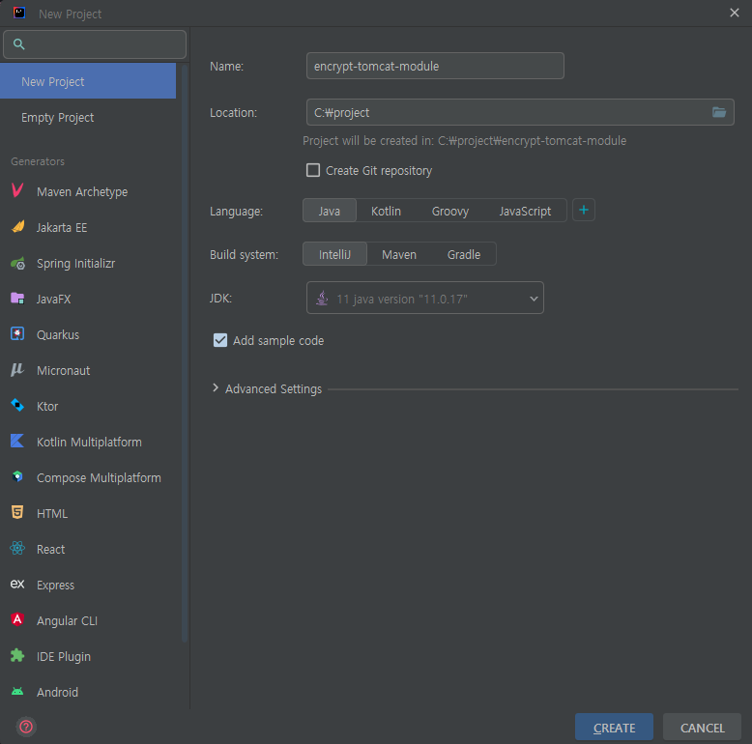Enable Create Git repository checkbox
Image resolution: width=752 pixels, height=744 pixels.
click(313, 170)
